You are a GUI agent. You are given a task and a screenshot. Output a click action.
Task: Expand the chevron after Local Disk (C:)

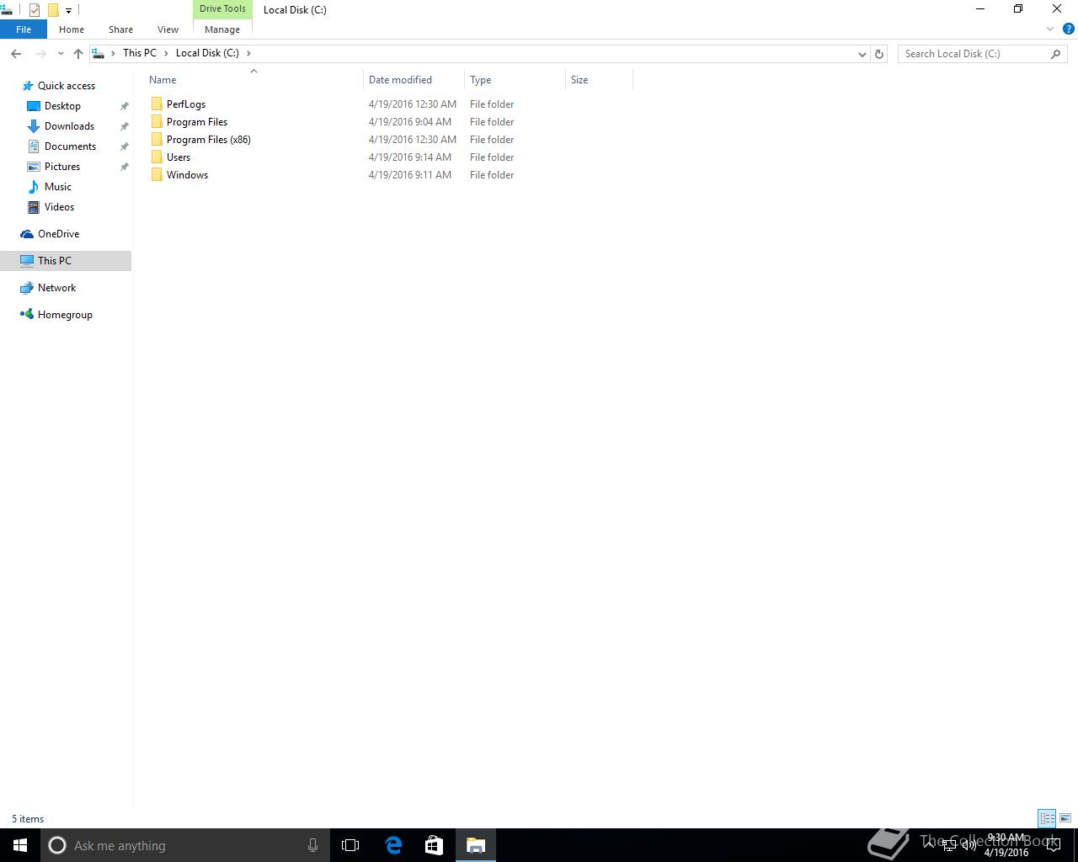248,53
